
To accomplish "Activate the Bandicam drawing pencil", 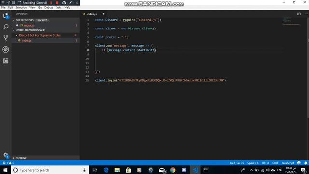I will point(70,3).
